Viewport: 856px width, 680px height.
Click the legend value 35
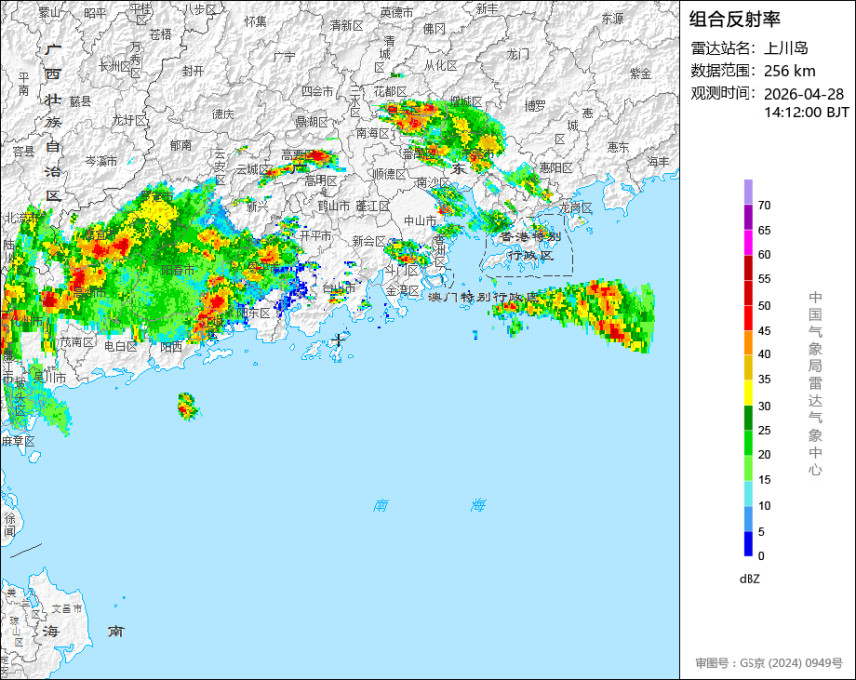[764, 379]
